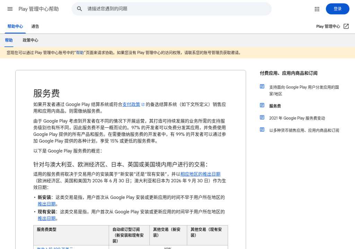
Task: Click document icon beside 2021 年 Google Play 服务费变动
Action: tap(262, 118)
